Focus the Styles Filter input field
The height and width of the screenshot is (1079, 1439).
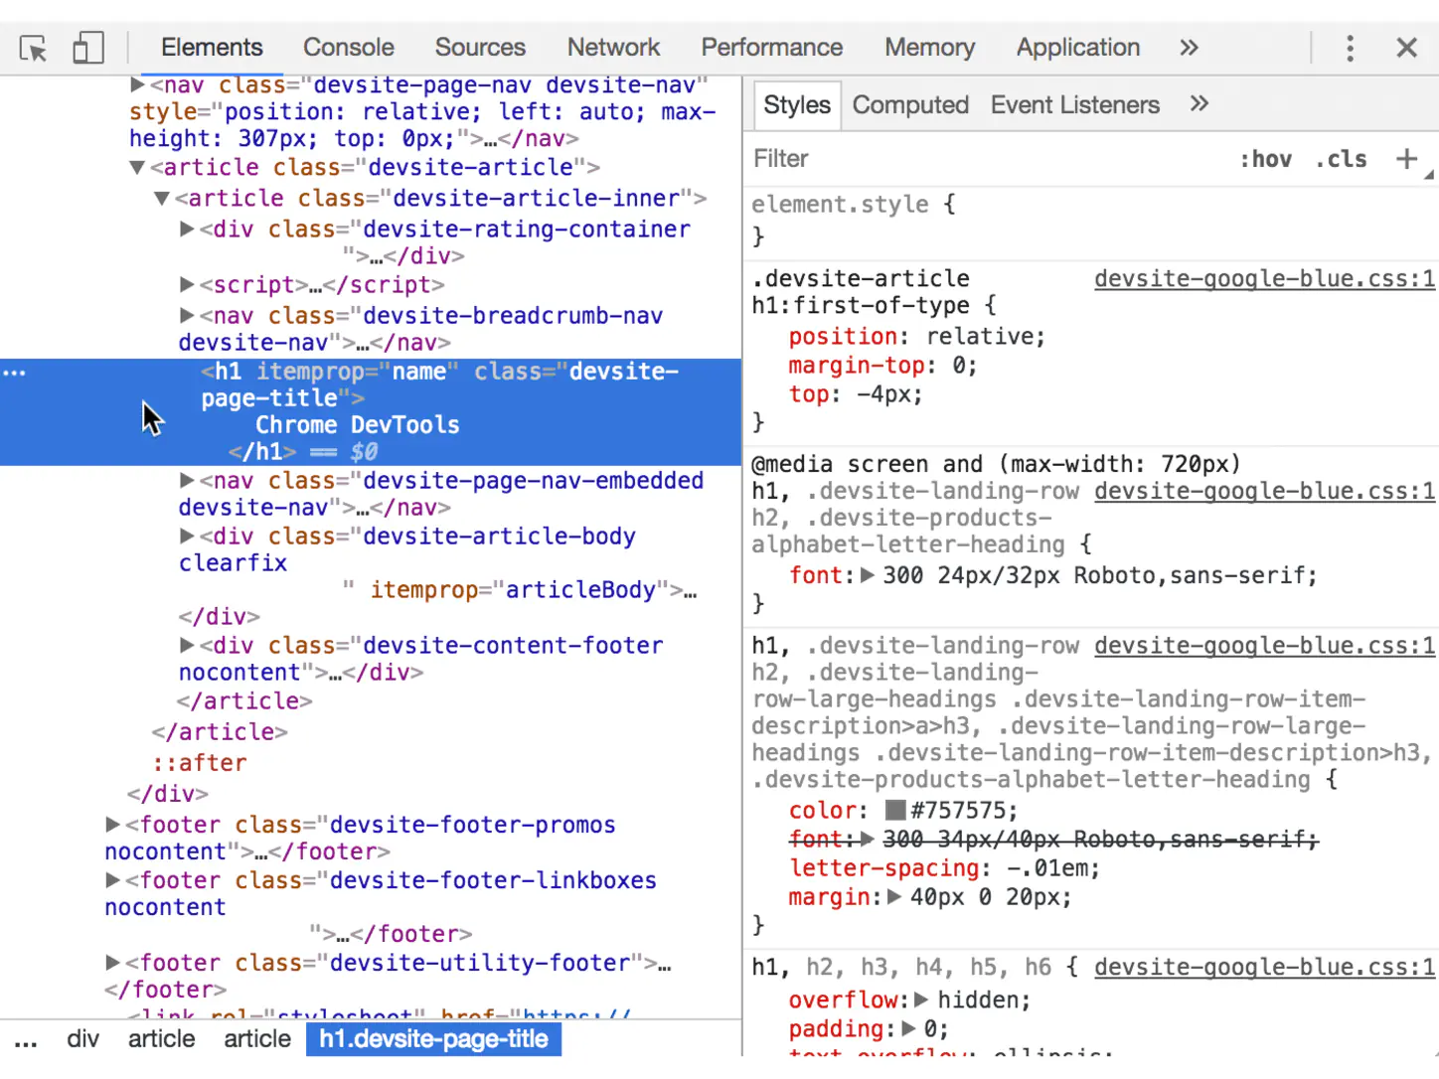[984, 159]
